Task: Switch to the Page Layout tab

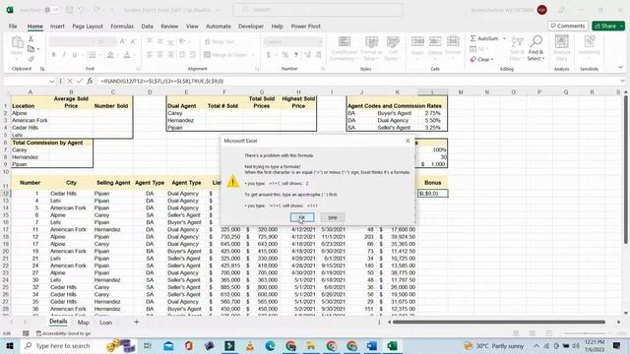Action: point(88,27)
